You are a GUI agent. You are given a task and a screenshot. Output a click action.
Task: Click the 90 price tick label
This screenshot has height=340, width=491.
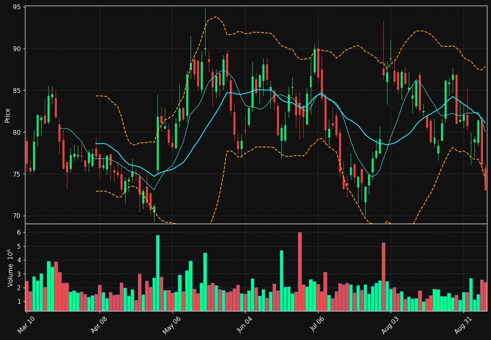17,49
